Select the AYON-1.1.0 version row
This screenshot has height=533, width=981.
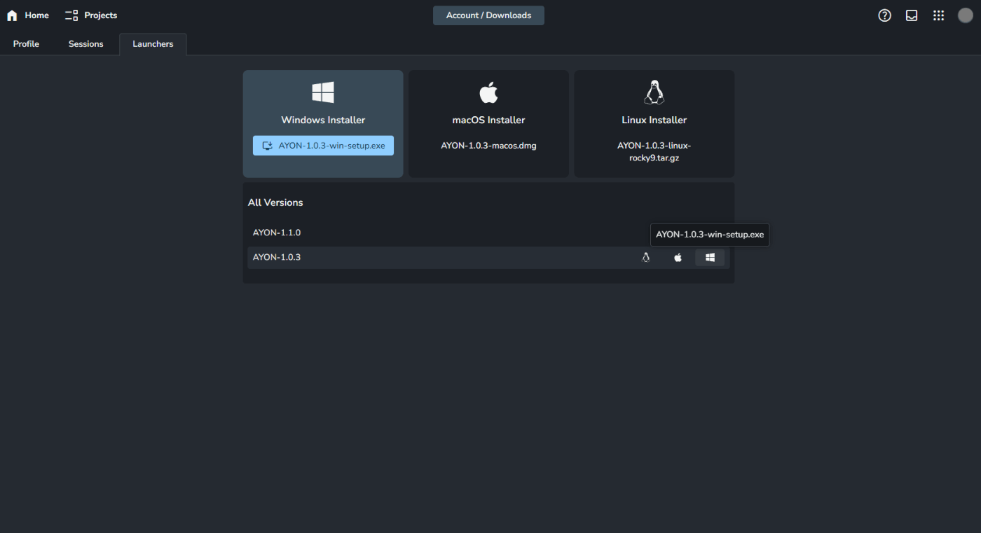(488, 233)
